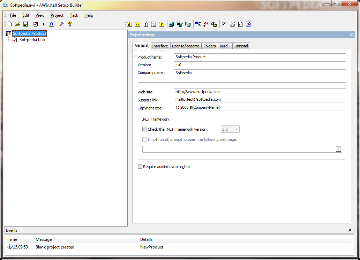Image resolution: width=360 pixels, height=260 pixels.
Task: Select the General tab
Action: pyautogui.click(x=142, y=45)
